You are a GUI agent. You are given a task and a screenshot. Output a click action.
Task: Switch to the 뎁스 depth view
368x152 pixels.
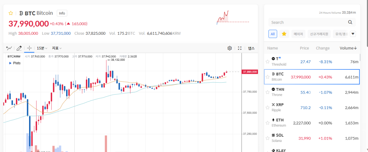(251, 48)
